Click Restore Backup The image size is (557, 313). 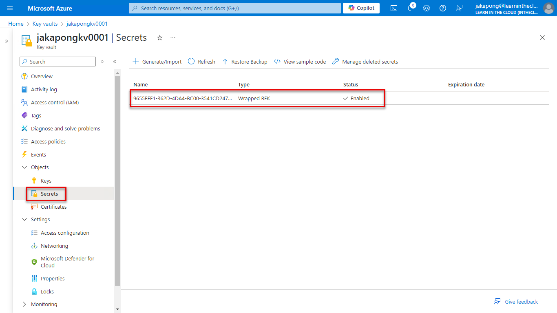245,62
